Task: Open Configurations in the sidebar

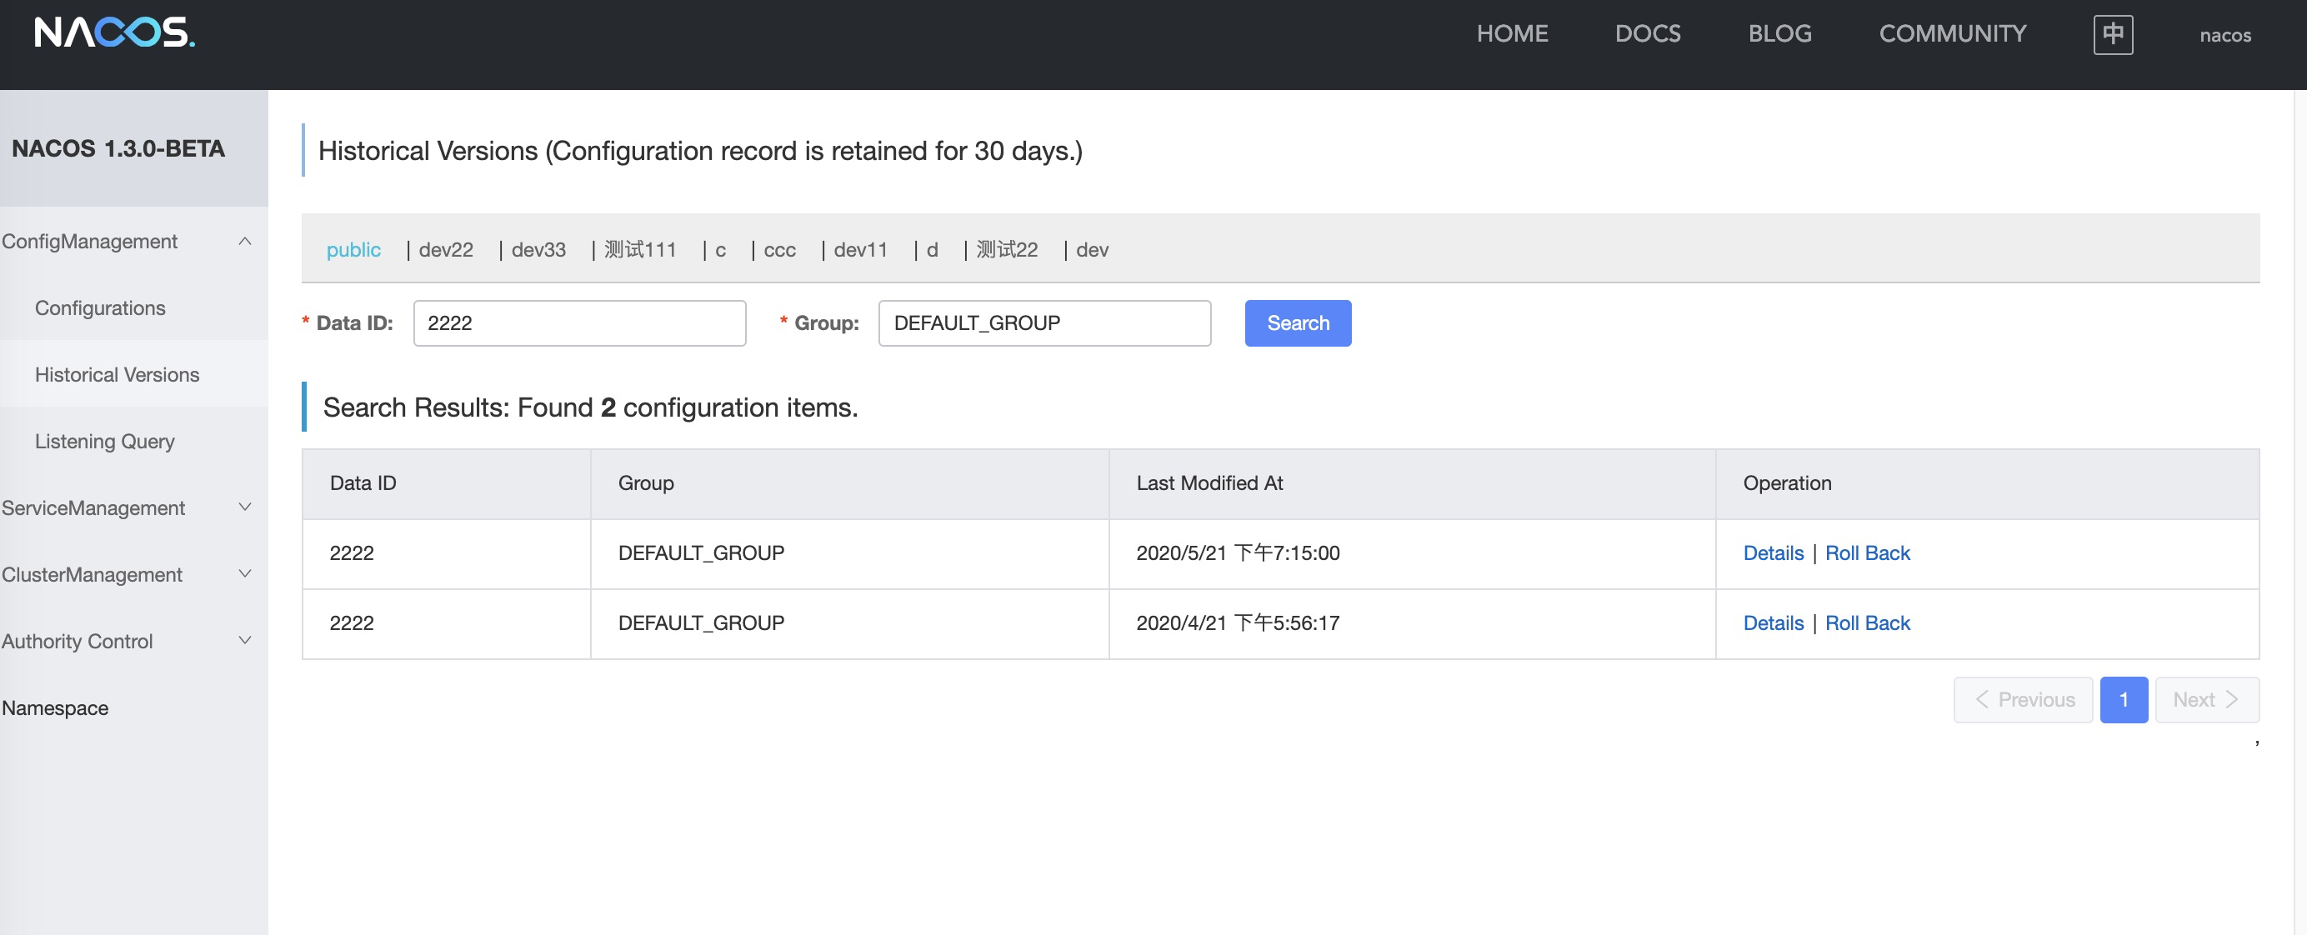Action: (133, 308)
